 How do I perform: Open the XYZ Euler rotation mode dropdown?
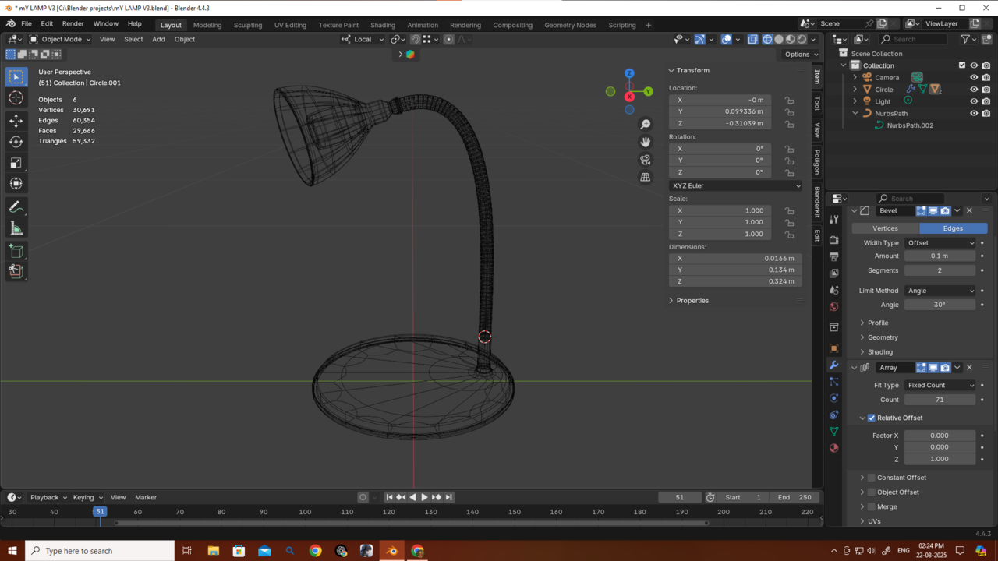click(734, 185)
